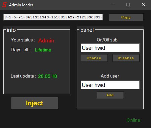This screenshot has height=128, width=151.
Task: Click the Admin loader window title
Action: (21, 5)
